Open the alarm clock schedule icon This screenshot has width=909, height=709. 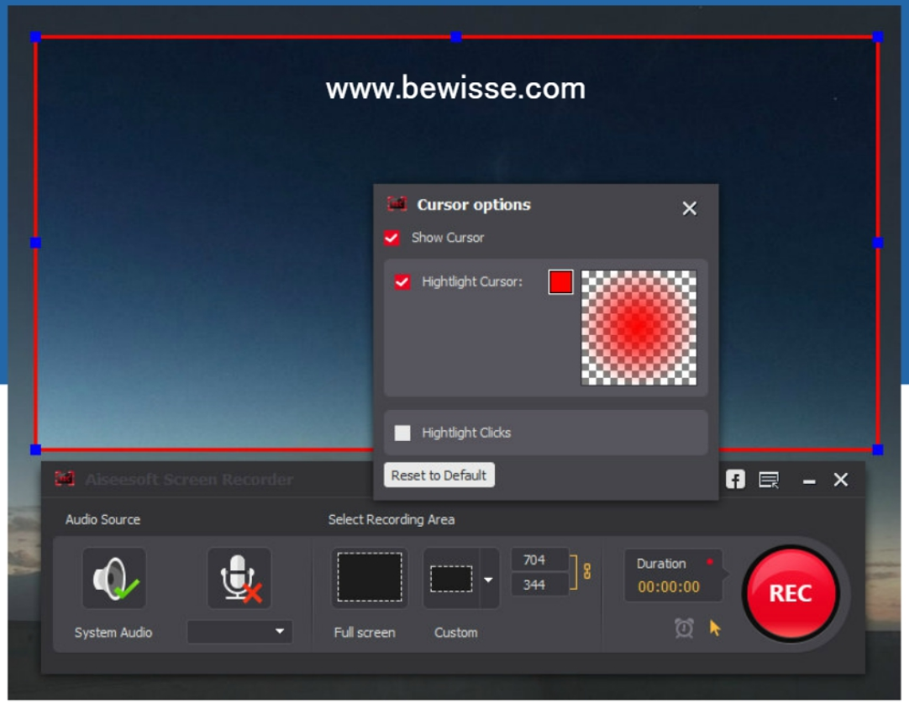tap(684, 628)
